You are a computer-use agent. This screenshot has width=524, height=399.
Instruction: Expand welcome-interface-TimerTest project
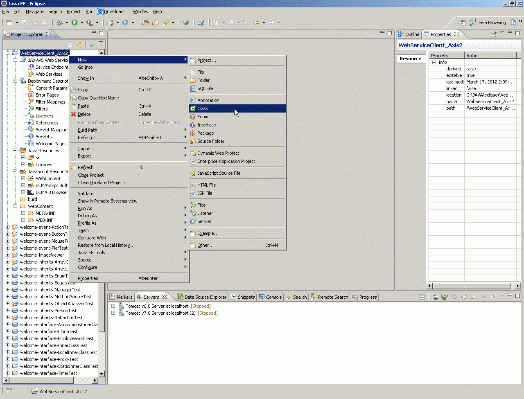point(7,373)
